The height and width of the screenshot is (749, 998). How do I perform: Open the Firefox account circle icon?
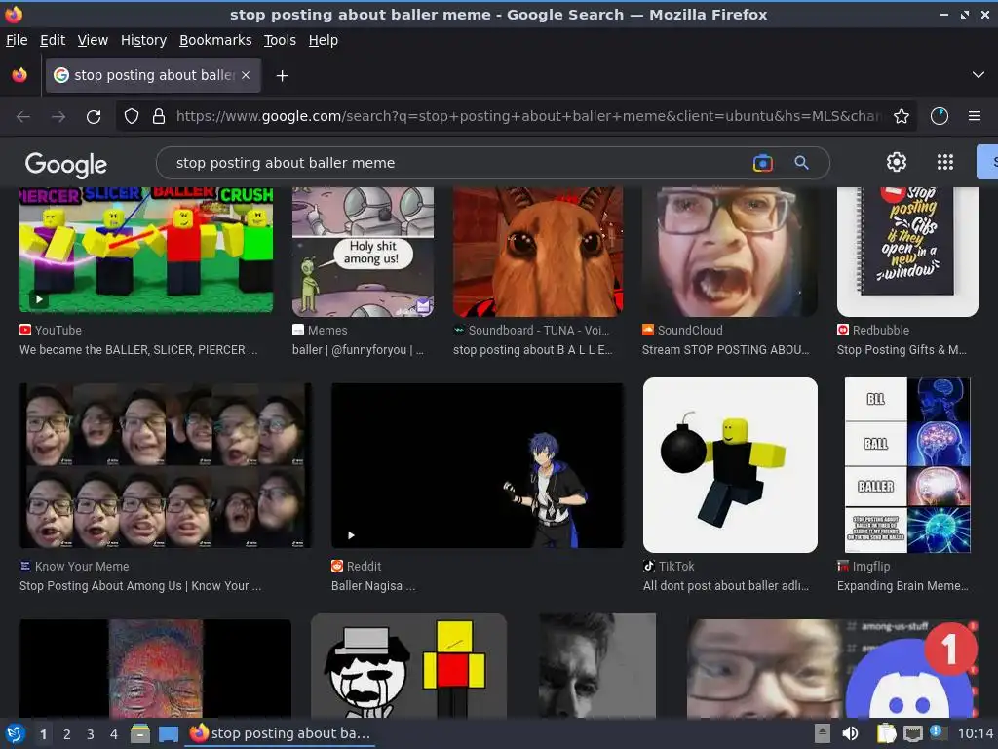coord(939,117)
